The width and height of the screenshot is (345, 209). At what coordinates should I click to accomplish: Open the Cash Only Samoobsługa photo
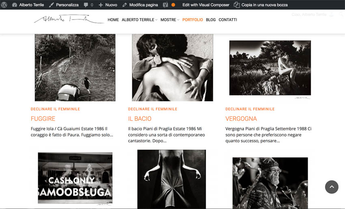point(75,178)
